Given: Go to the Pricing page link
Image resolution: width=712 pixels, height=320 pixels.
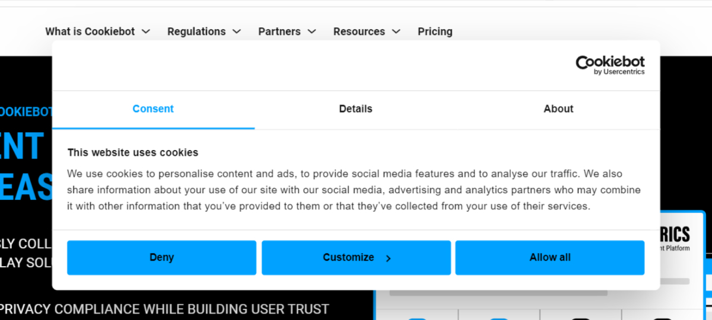Looking at the screenshot, I should [435, 31].
